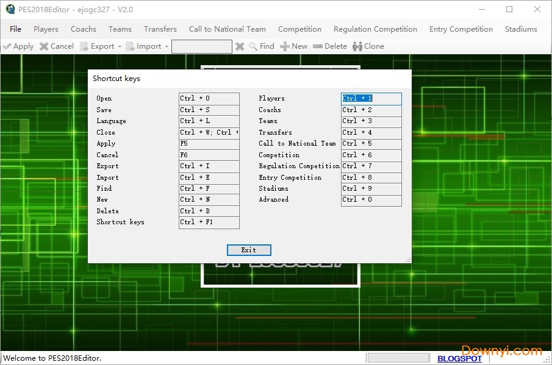Image resolution: width=552 pixels, height=365 pixels.
Task: Select the Players shortcut field Ctrl + 1
Action: point(371,98)
